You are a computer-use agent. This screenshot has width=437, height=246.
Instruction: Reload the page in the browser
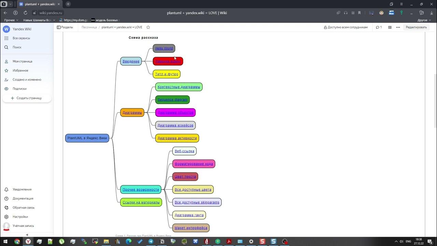point(25,13)
